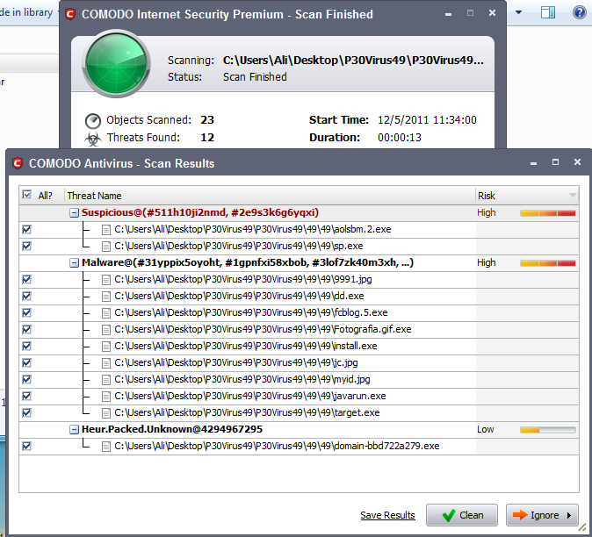Uncheck the install.exe checkbox
Screen dimensions: 592x537
pyautogui.click(x=26, y=346)
